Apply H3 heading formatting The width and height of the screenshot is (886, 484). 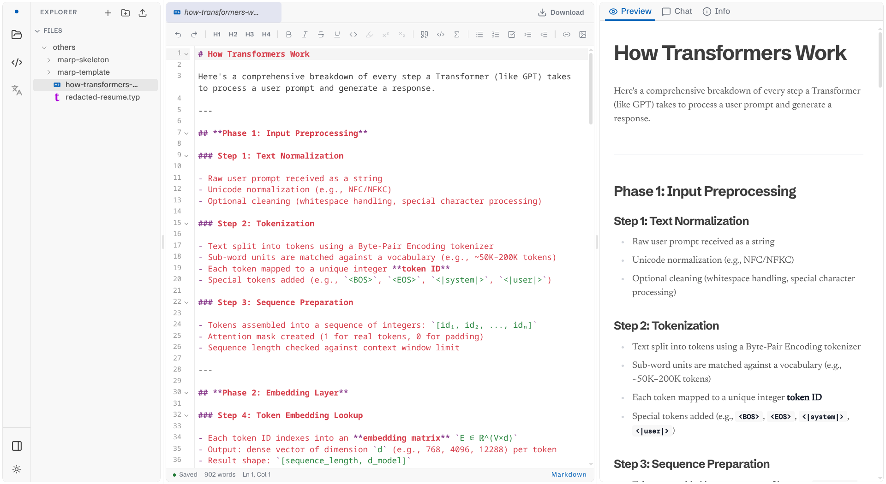[x=250, y=35]
